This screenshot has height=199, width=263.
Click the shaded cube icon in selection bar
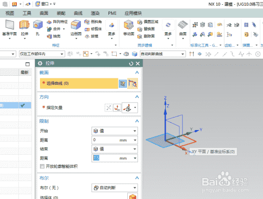click(135, 54)
